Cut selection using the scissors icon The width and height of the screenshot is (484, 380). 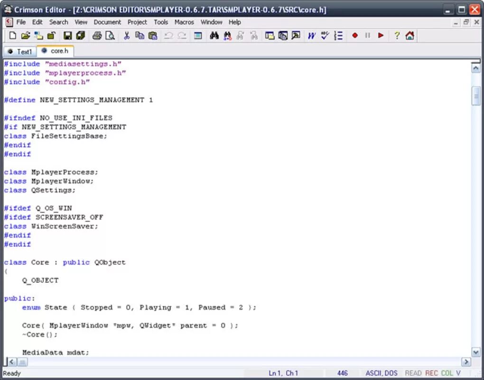[x=127, y=36]
